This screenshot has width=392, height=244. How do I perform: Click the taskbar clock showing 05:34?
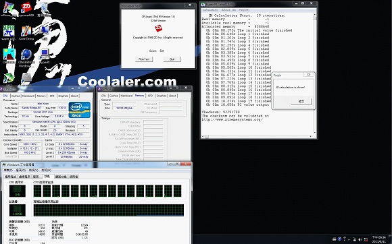tap(378, 239)
